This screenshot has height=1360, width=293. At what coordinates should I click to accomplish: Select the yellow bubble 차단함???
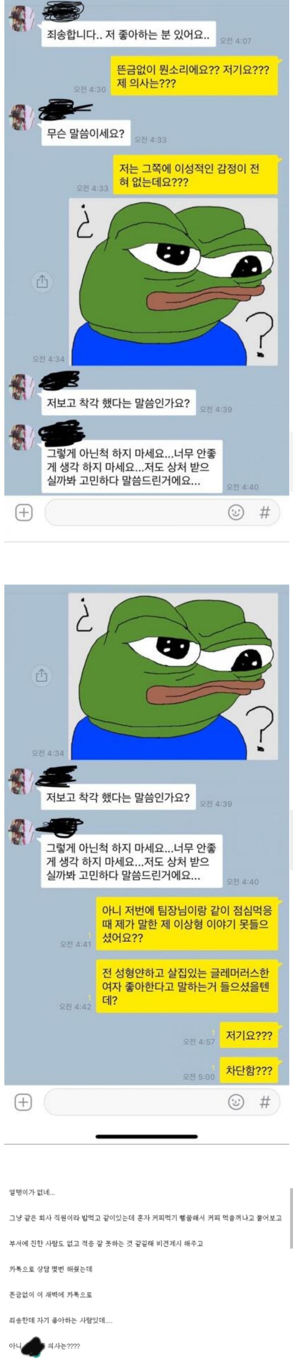click(249, 1070)
